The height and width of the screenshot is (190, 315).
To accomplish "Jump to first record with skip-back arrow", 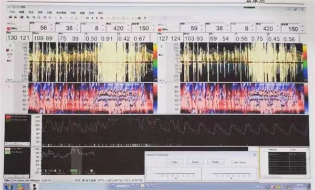I will coord(87,18).
